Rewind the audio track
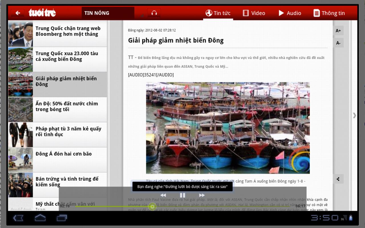365x228 pixels. 163,195
